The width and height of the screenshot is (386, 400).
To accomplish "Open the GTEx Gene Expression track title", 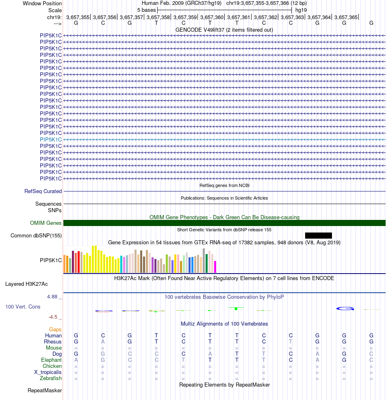I will tap(224, 243).
